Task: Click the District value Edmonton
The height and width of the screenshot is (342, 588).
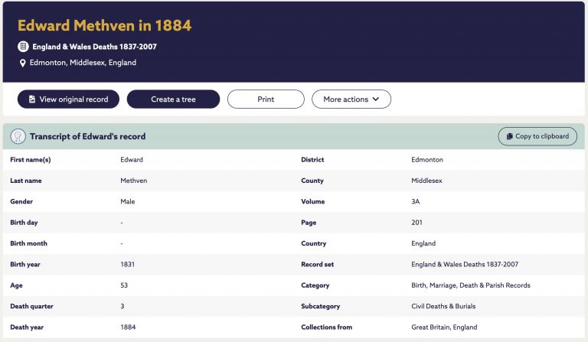Action: tap(427, 160)
